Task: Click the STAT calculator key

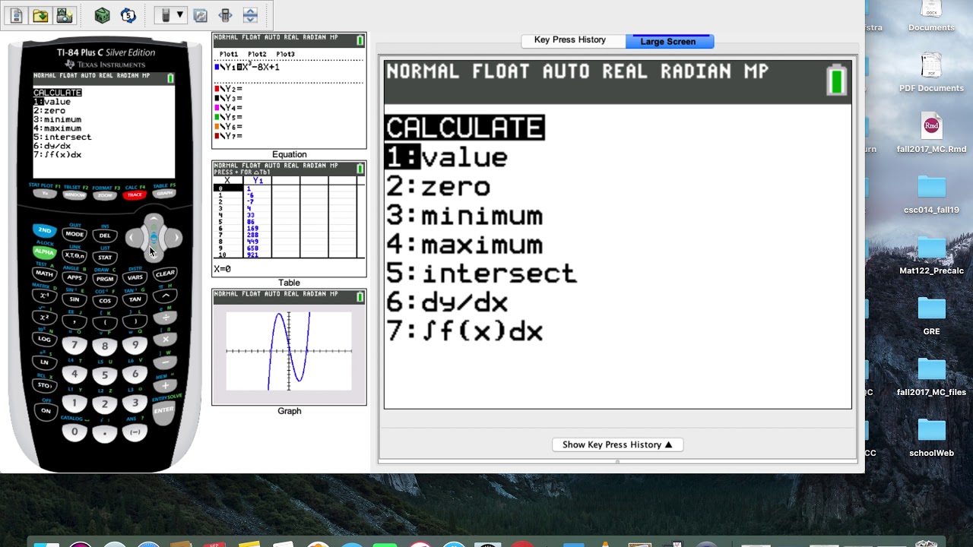Action: tap(105, 258)
